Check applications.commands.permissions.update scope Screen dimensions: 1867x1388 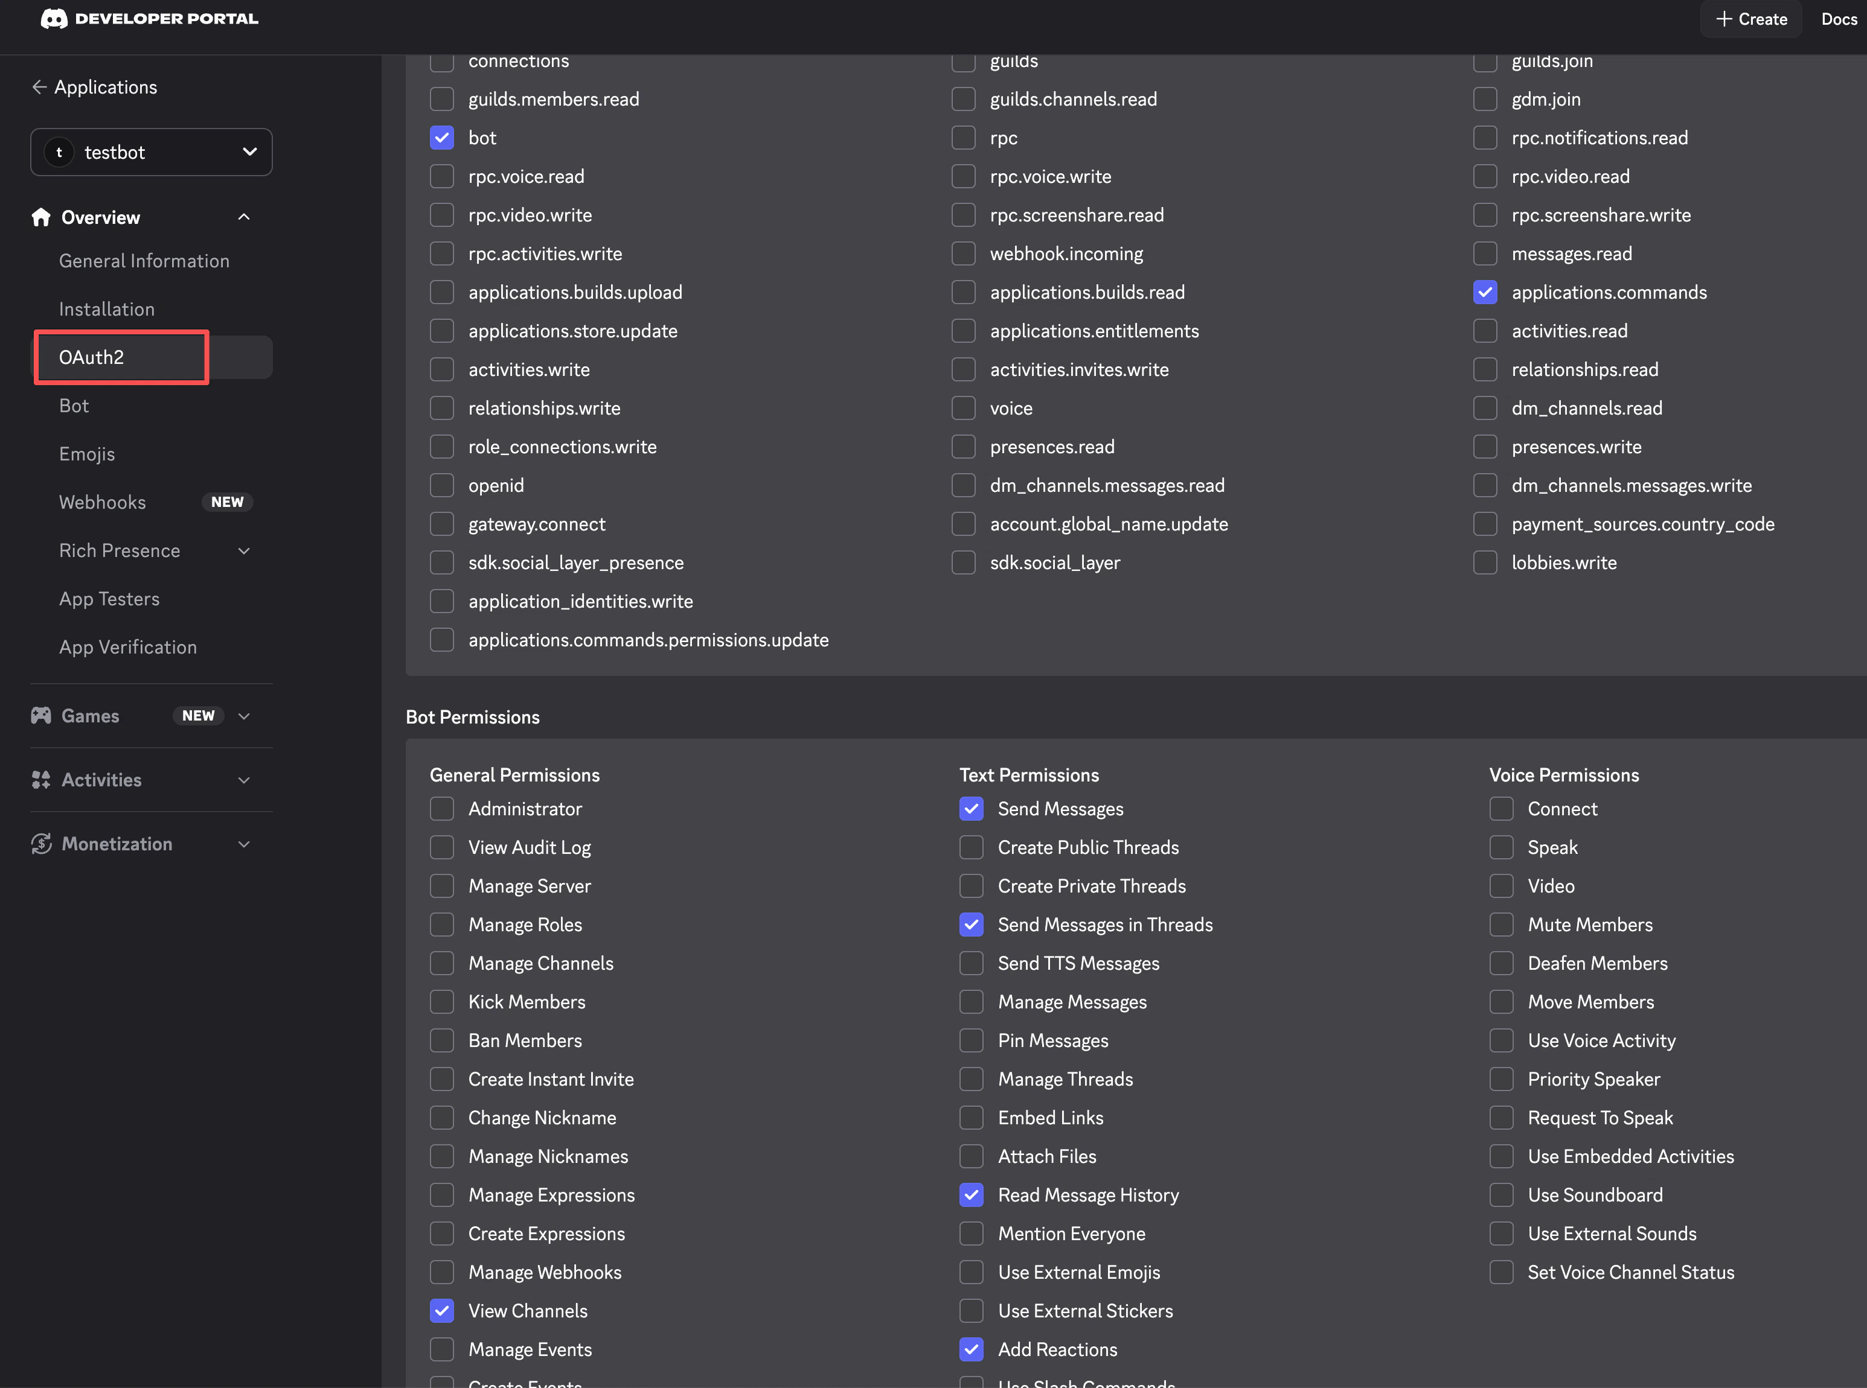442,640
